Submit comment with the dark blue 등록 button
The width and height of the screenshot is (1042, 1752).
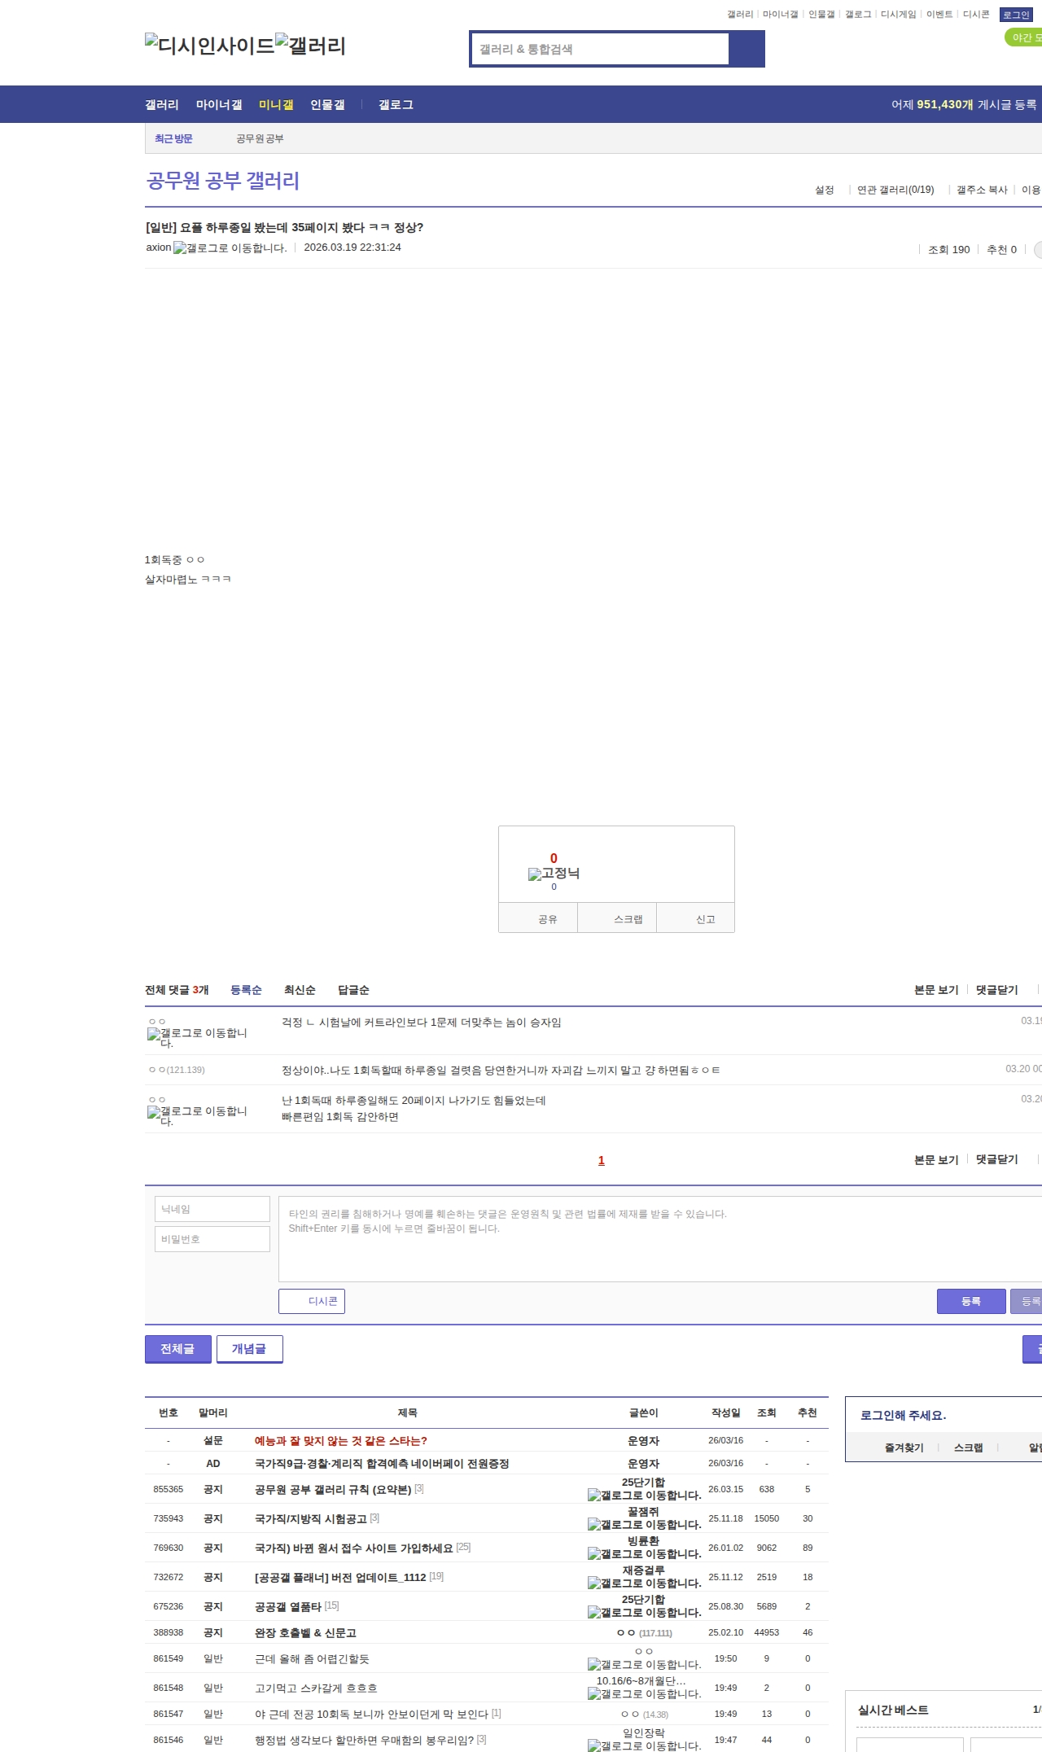pos(971,1301)
